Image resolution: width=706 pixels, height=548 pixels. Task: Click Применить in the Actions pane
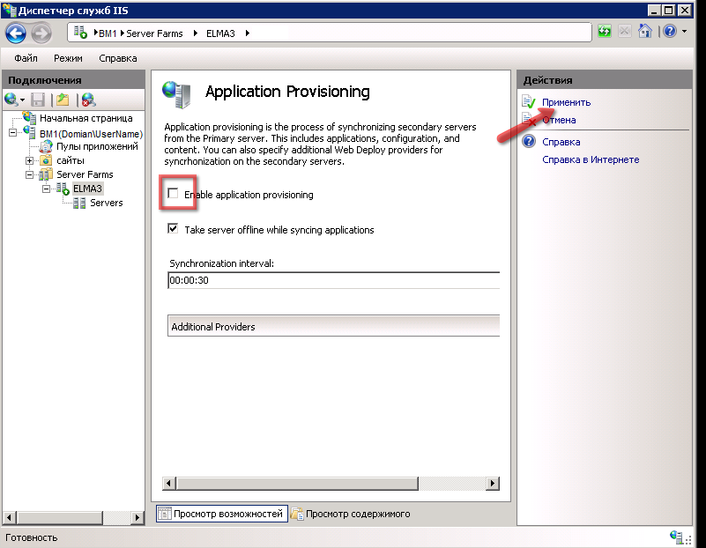pyautogui.click(x=566, y=102)
